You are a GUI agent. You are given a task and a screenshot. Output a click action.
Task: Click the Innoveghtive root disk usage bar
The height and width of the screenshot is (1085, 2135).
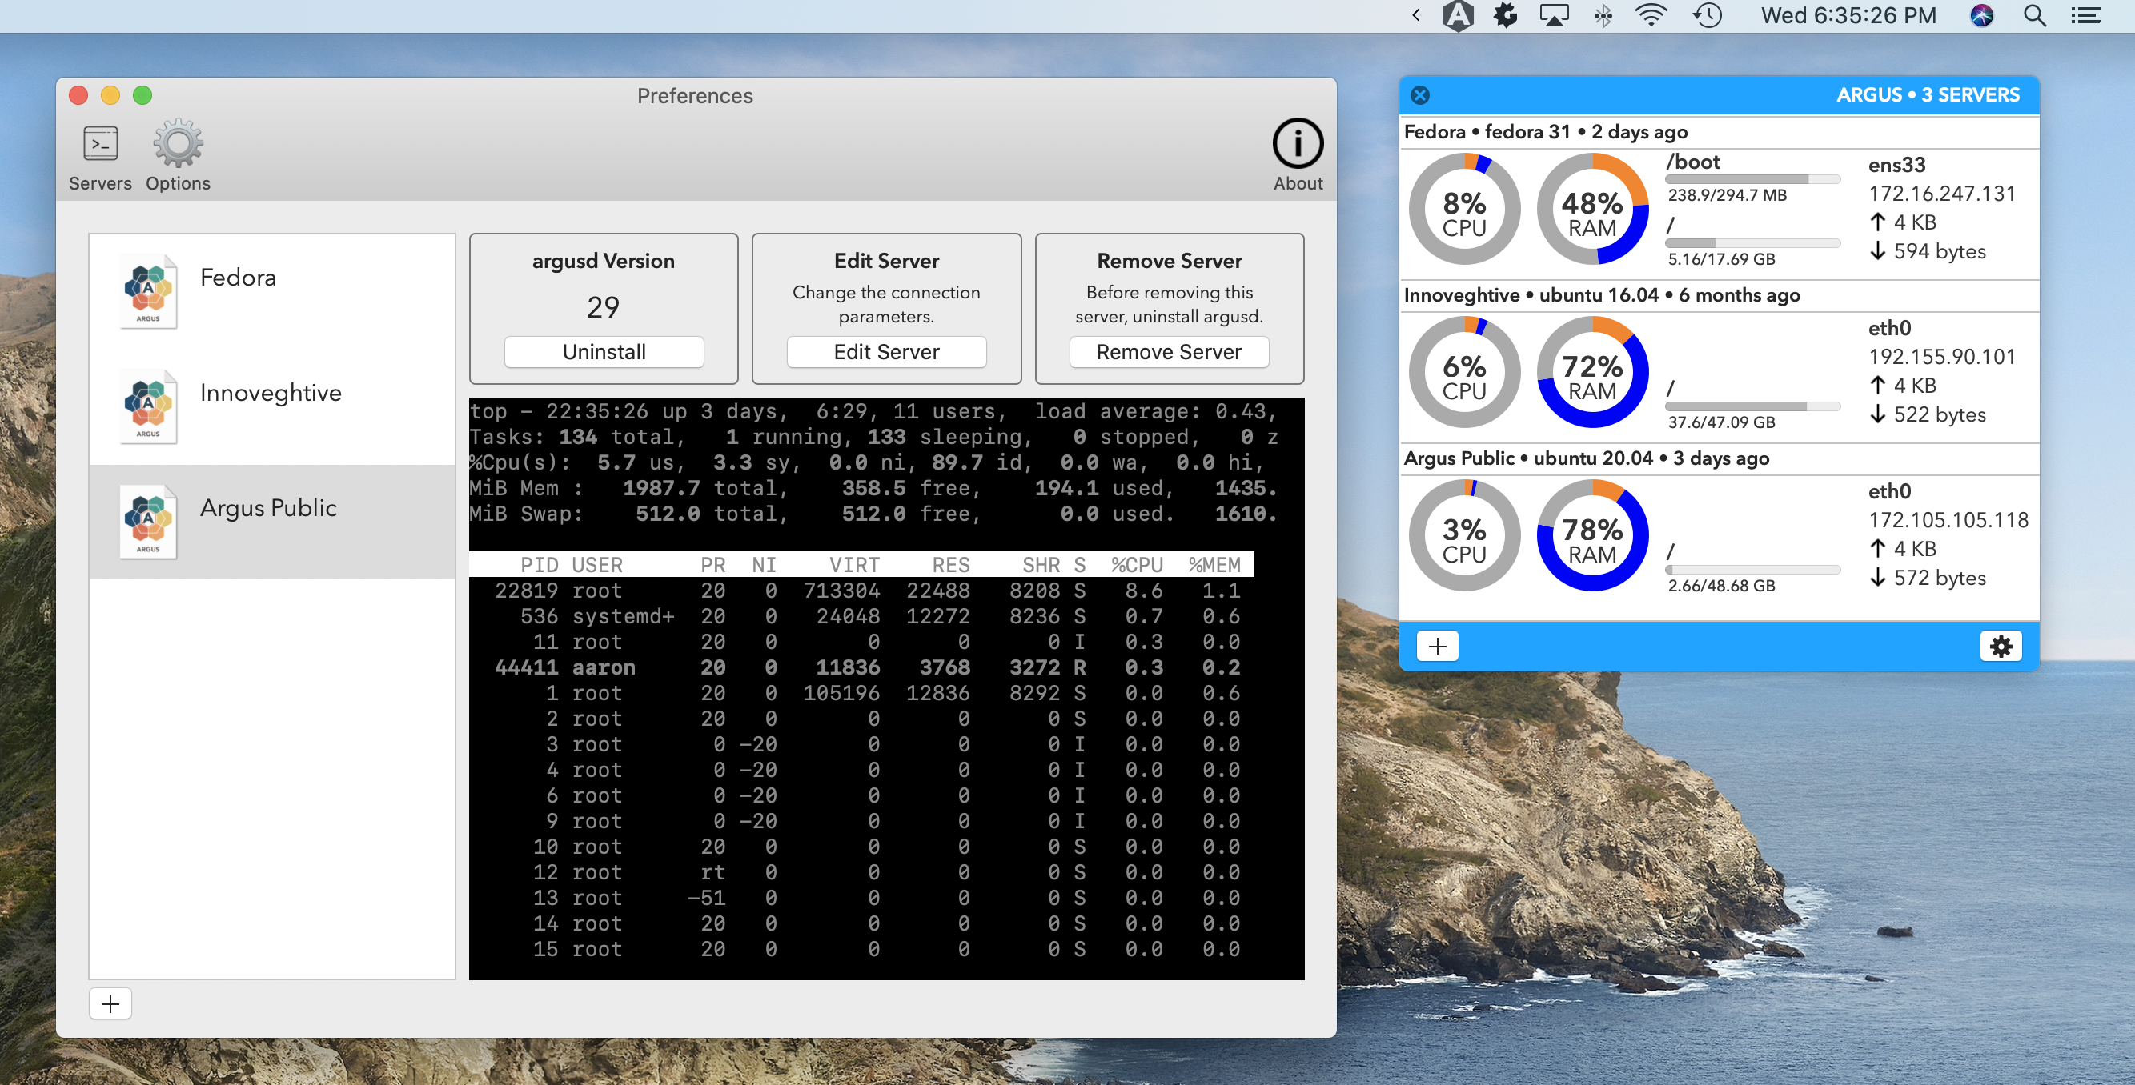point(1752,406)
